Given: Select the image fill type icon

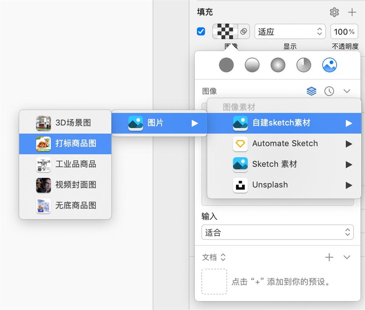Looking at the screenshot, I should [x=329, y=65].
